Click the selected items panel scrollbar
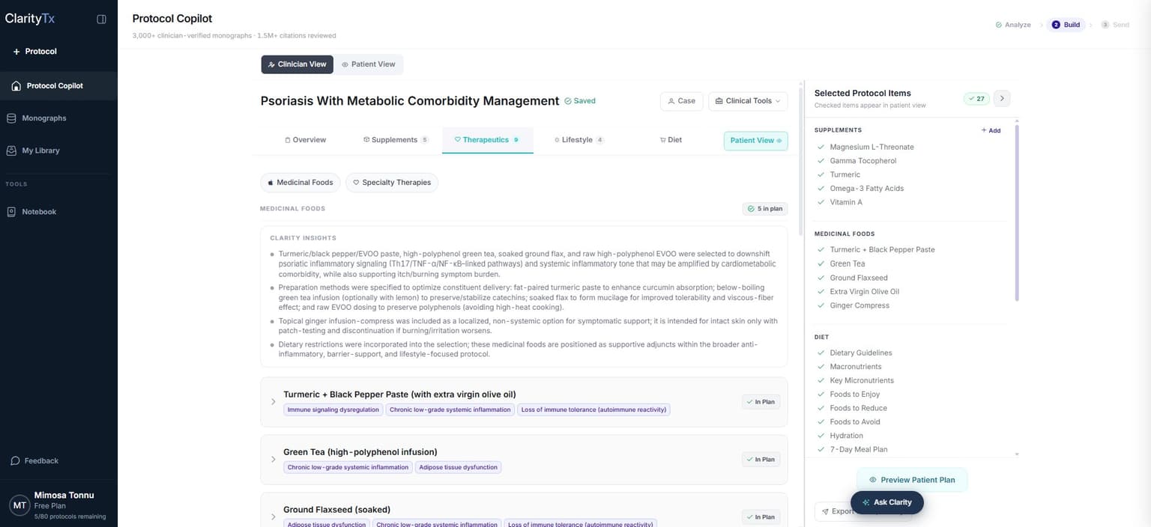The height and width of the screenshot is (527, 1151). 1017,213
